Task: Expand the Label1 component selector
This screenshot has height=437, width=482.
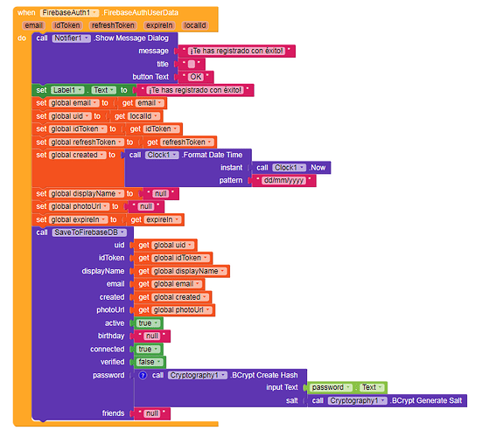Action: (67, 90)
